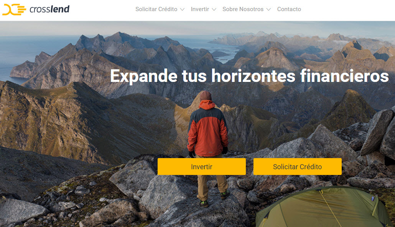395x227 pixels.
Task: Expand the chevron next to Invertir menu
Action: click(x=214, y=10)
